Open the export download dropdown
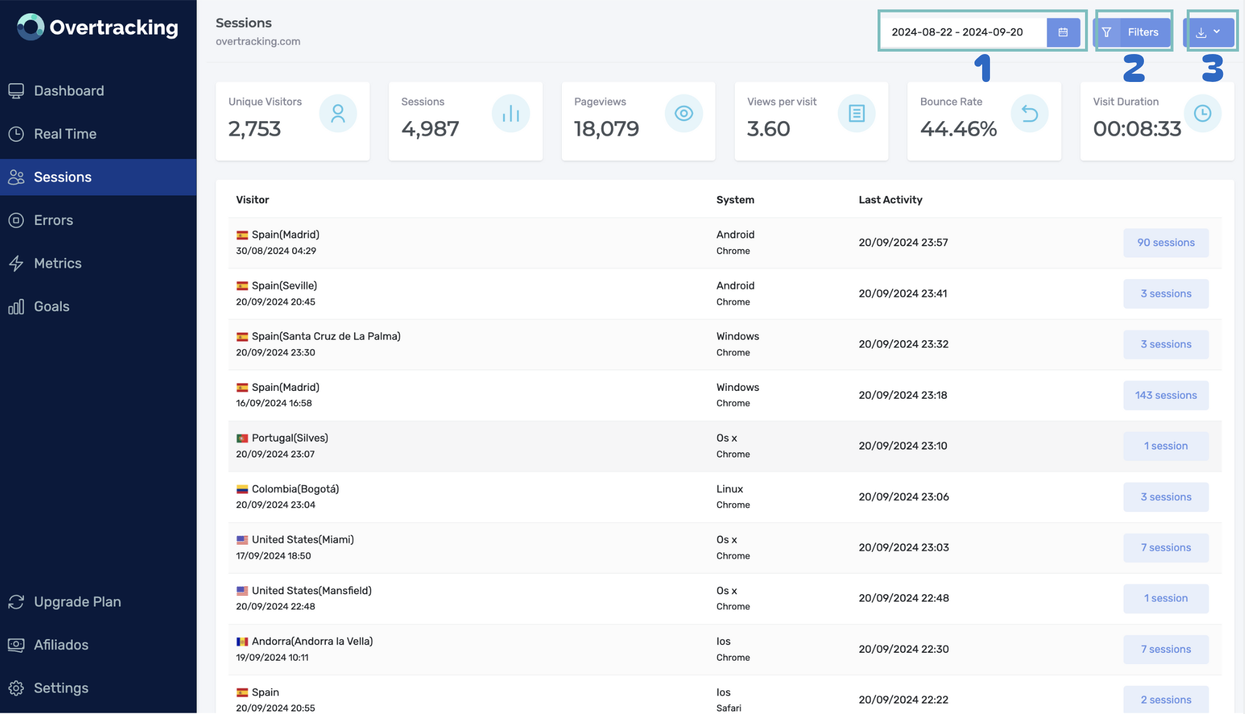 tap(1209, 32)
